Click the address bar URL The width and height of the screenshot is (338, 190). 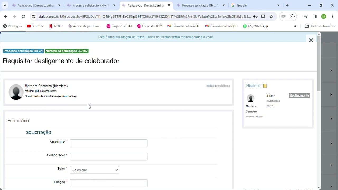tap(145, 16)
